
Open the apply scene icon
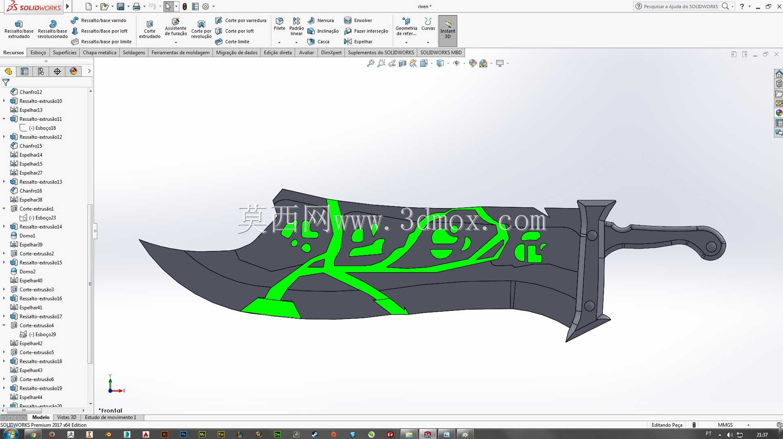pyautogui.click(x=483, y=63)
